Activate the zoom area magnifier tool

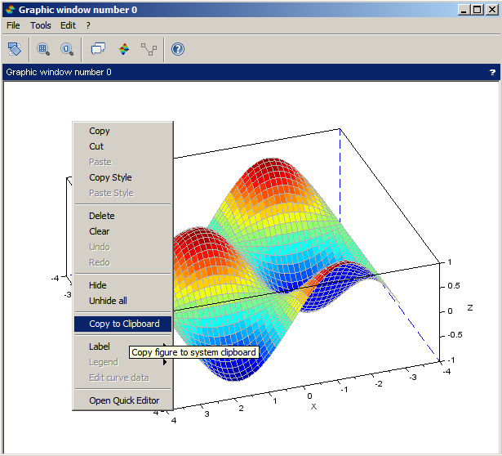tap(43, 49)
